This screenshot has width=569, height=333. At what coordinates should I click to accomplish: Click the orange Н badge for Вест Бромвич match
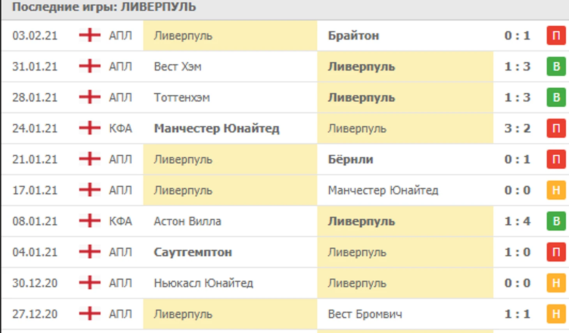556,314
